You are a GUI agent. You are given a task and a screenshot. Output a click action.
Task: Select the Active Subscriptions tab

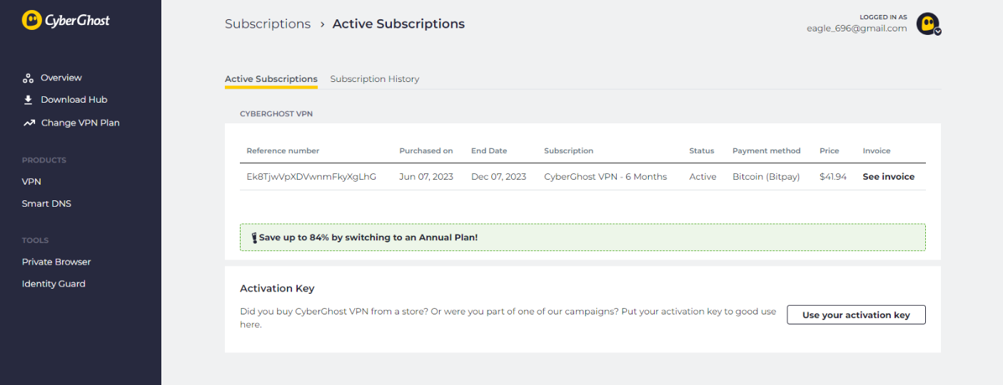[271, 79]
